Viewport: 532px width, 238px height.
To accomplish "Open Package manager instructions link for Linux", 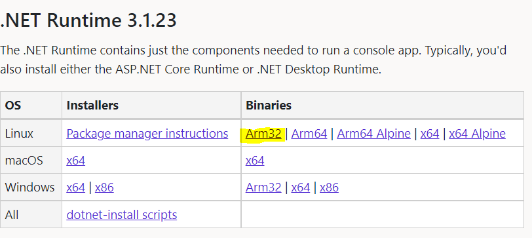I will (x=147, y=134).
